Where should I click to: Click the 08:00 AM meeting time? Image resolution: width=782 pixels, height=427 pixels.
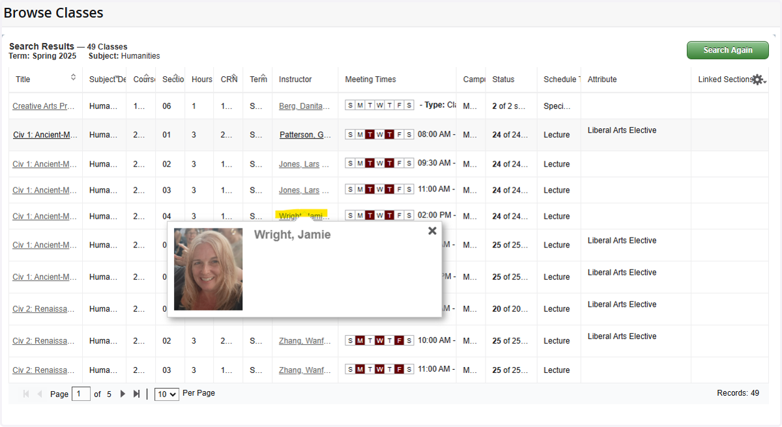436,134
